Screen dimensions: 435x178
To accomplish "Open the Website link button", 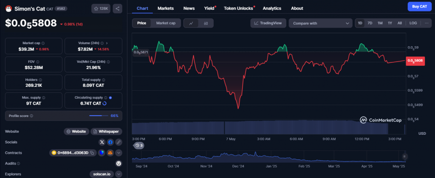I will coord(76,131).
